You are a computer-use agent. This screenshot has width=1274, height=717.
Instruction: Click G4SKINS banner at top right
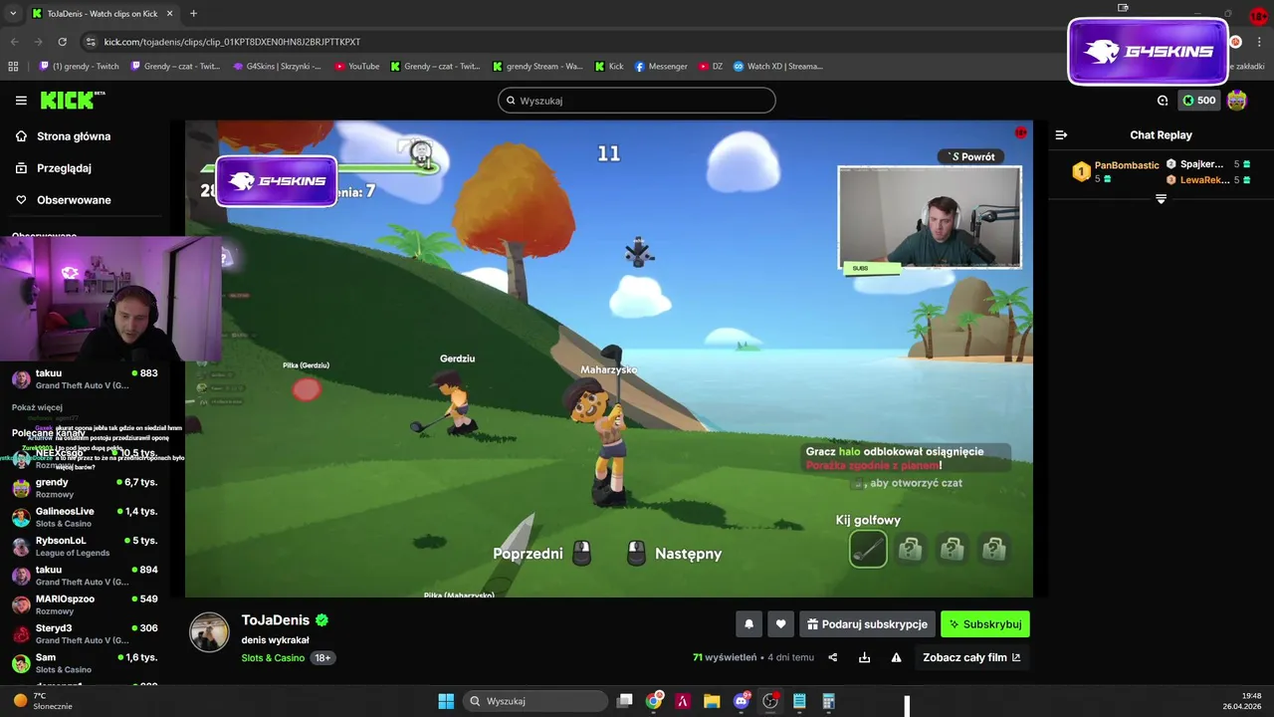(1148, 52)
